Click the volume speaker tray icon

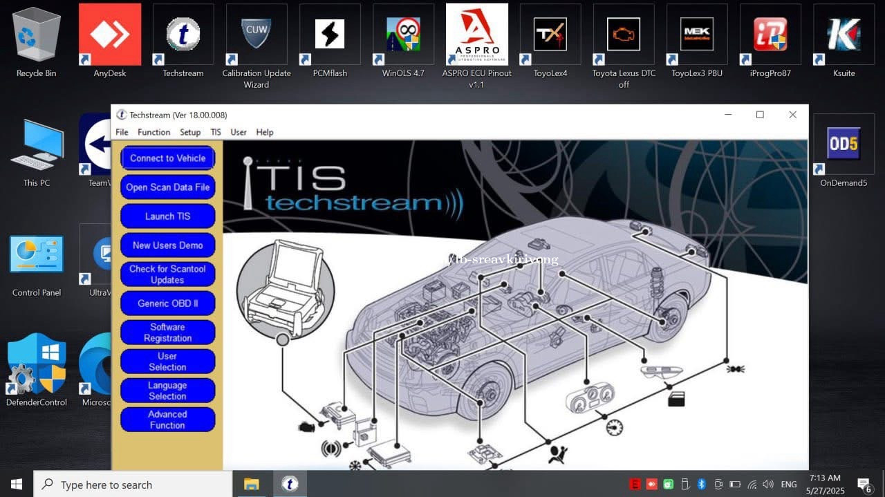pyautogui.click(x=768, y=485)
